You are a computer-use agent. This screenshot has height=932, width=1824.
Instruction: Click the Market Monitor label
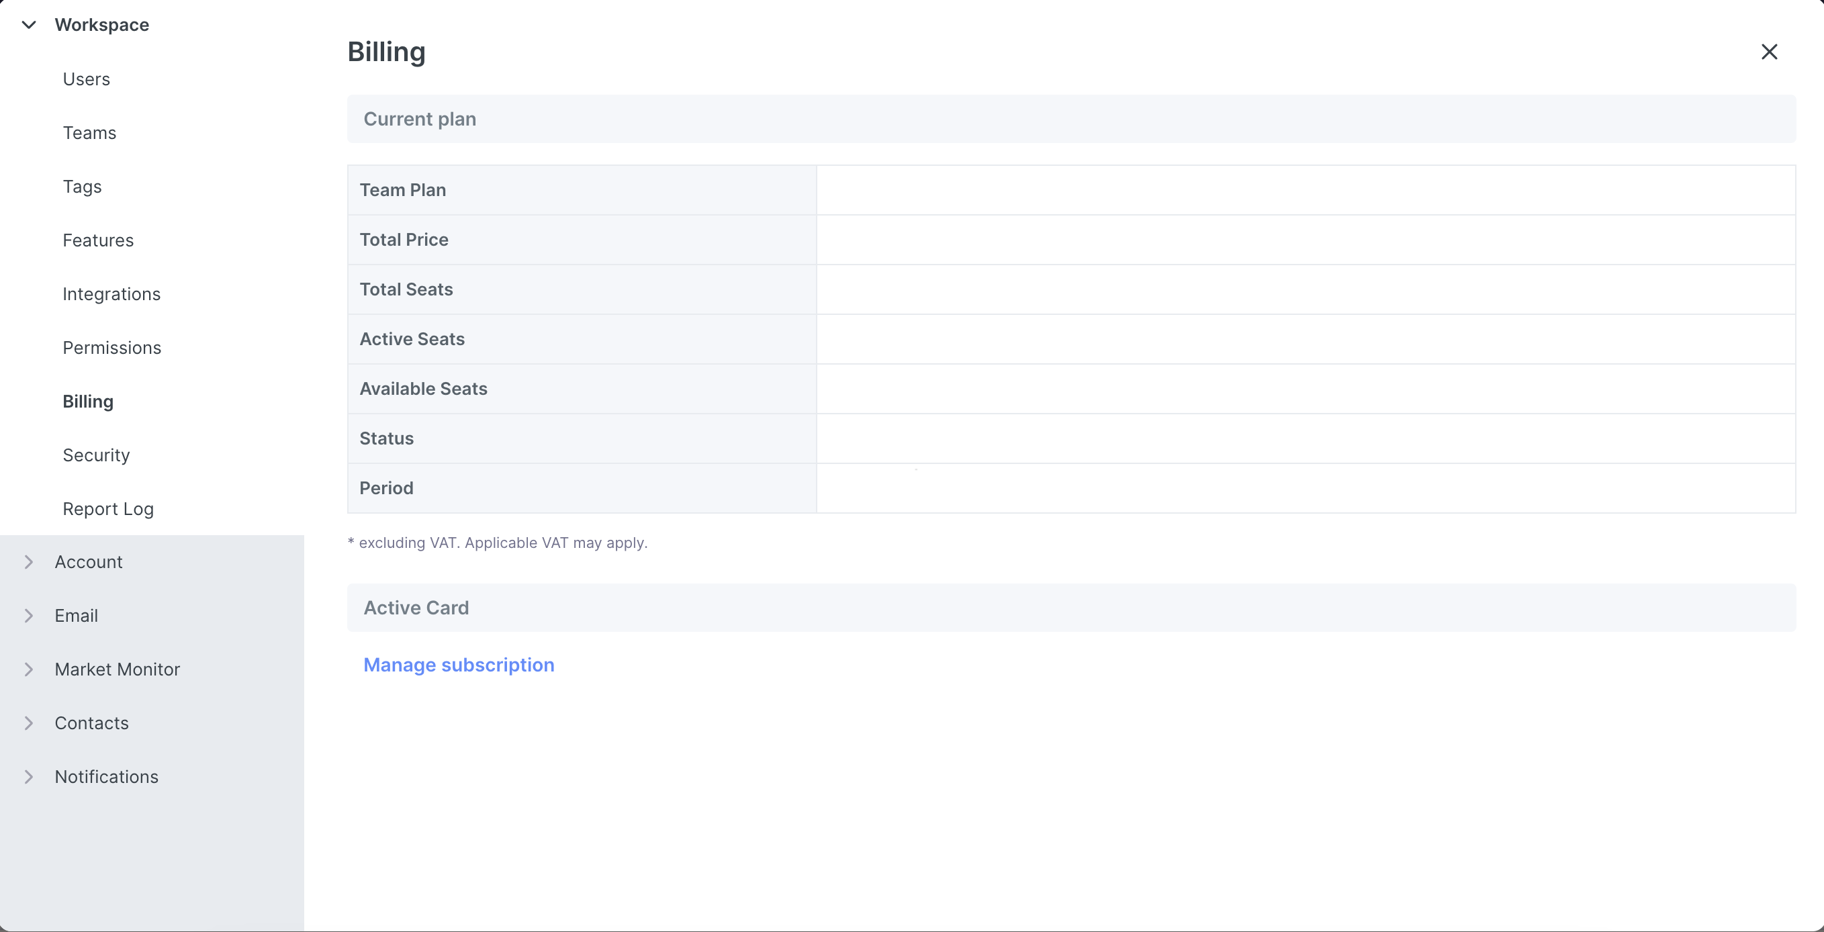pos(117,669)
